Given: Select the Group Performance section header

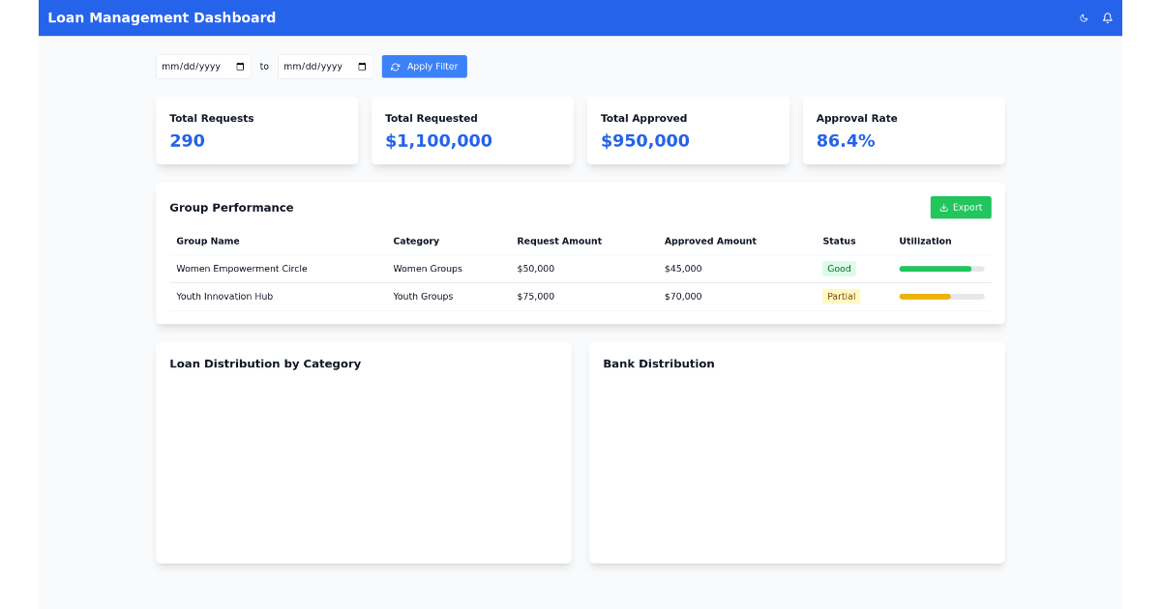Looking at the screenshot, I should [x=230, y=207].
